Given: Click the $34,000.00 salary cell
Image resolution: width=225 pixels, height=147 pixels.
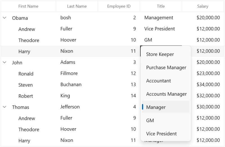Looking at the screenshot, I should tap(208, 84).
